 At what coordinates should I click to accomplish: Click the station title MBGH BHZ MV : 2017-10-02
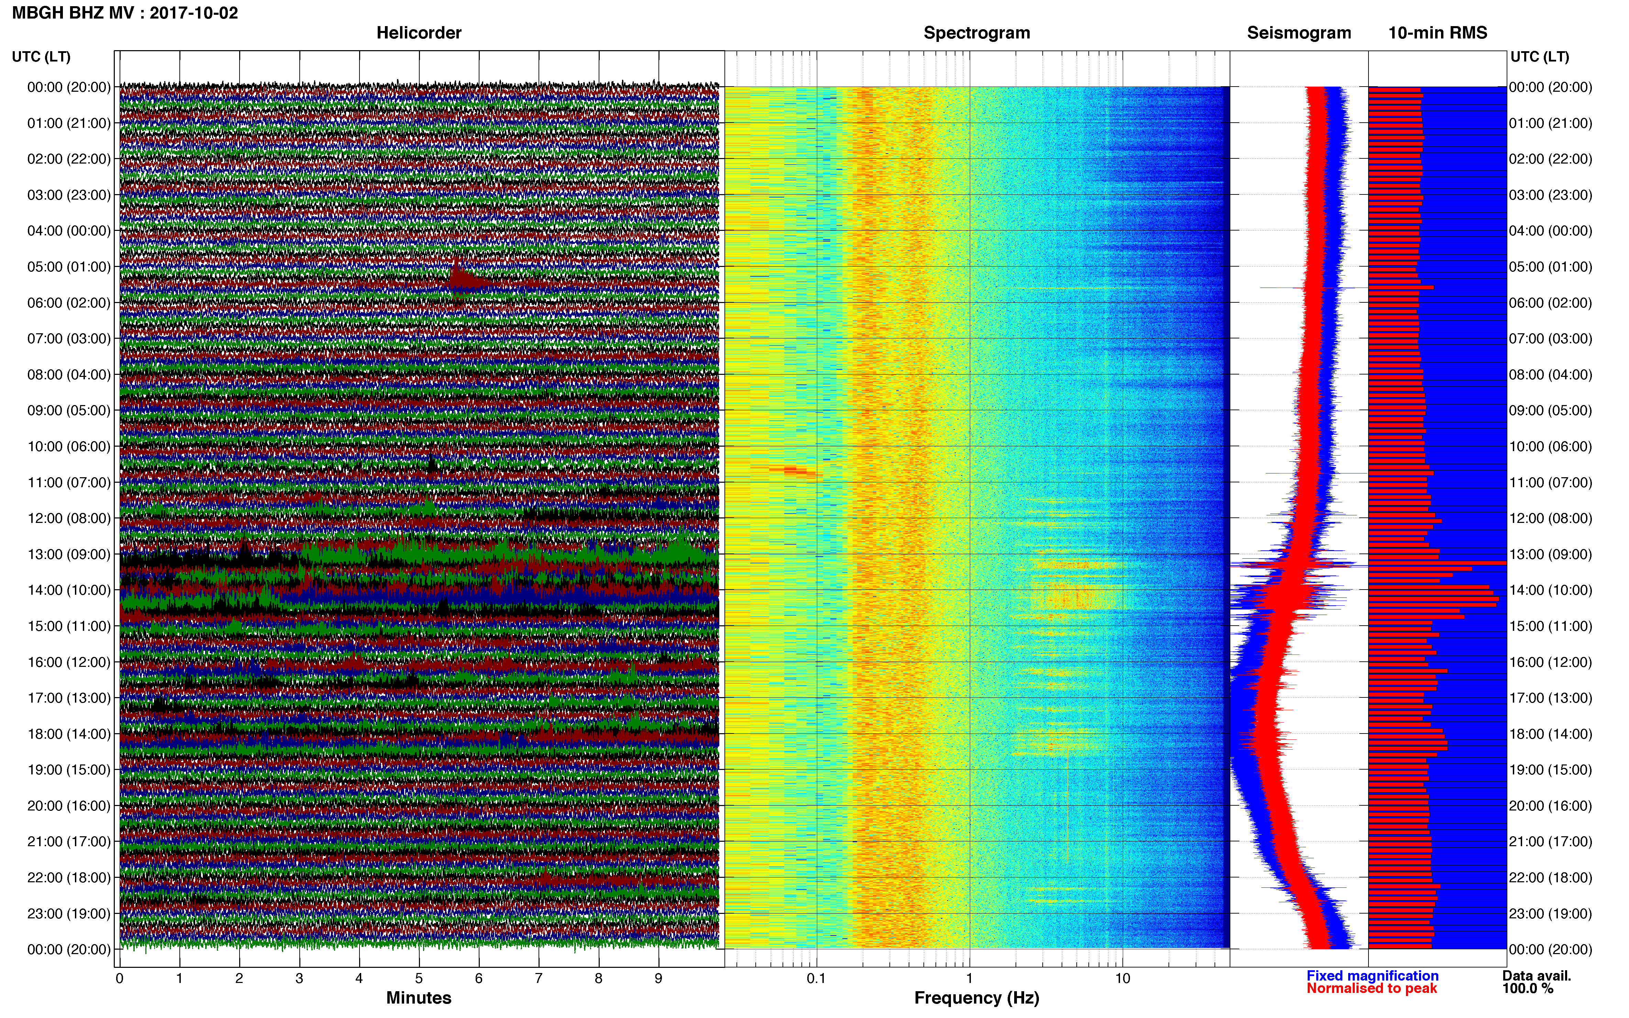(x=125, y=13)
